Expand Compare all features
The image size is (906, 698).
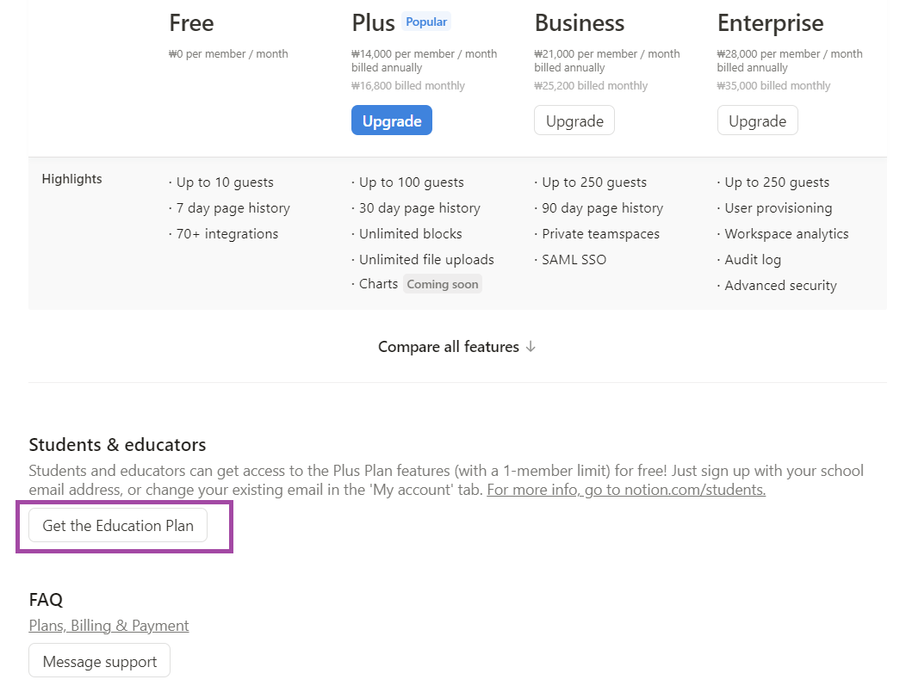pos(448,347)
